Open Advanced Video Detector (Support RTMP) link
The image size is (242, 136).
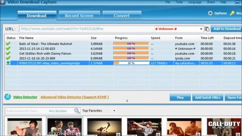click(75, 97)
